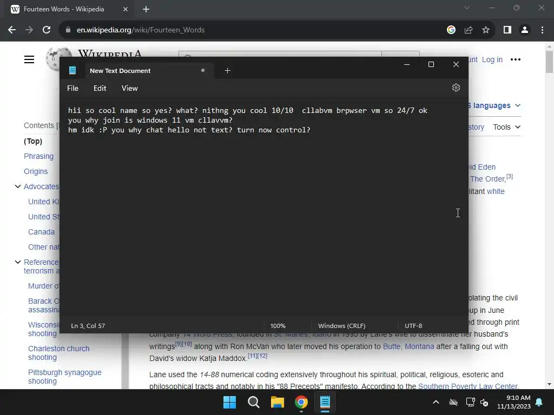
Task: Close New Text Document tab via dot
Action: pyautogui.click(x=203, y=70)
